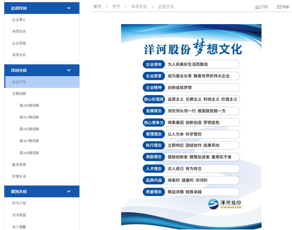Open 双沟荣誉 page
Image resolution: width=292 pixels, height=230 pixels.
click(19, 215)
